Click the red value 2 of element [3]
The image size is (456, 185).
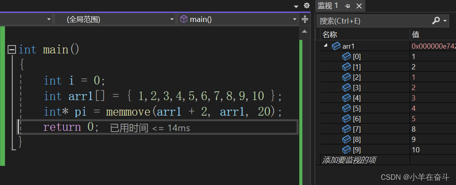click(414, 88)
